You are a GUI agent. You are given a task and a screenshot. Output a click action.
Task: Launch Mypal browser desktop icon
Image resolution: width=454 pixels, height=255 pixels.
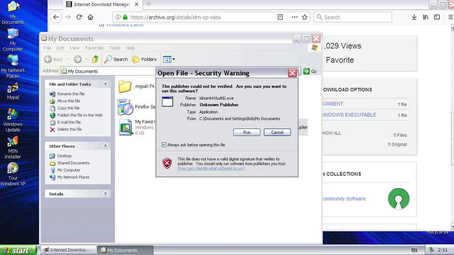click(13, 91)
